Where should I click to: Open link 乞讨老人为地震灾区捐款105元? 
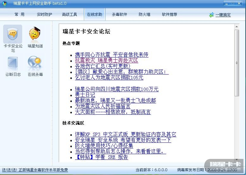coord(109,77)
